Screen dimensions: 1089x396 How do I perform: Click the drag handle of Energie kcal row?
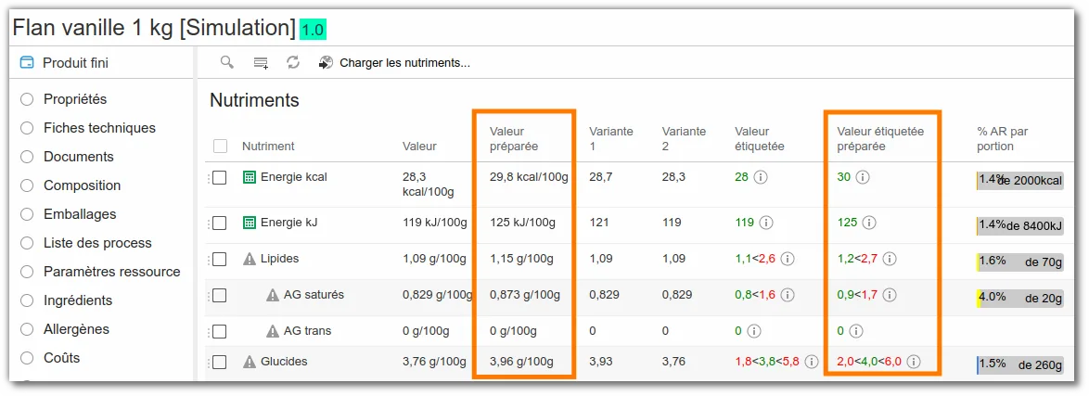pos(209,178)
